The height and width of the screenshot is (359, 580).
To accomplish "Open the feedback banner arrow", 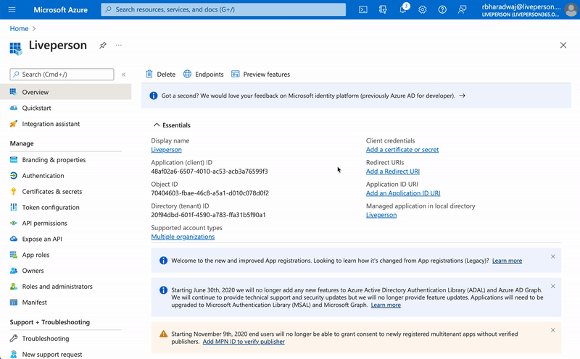I will pos(462,96).
